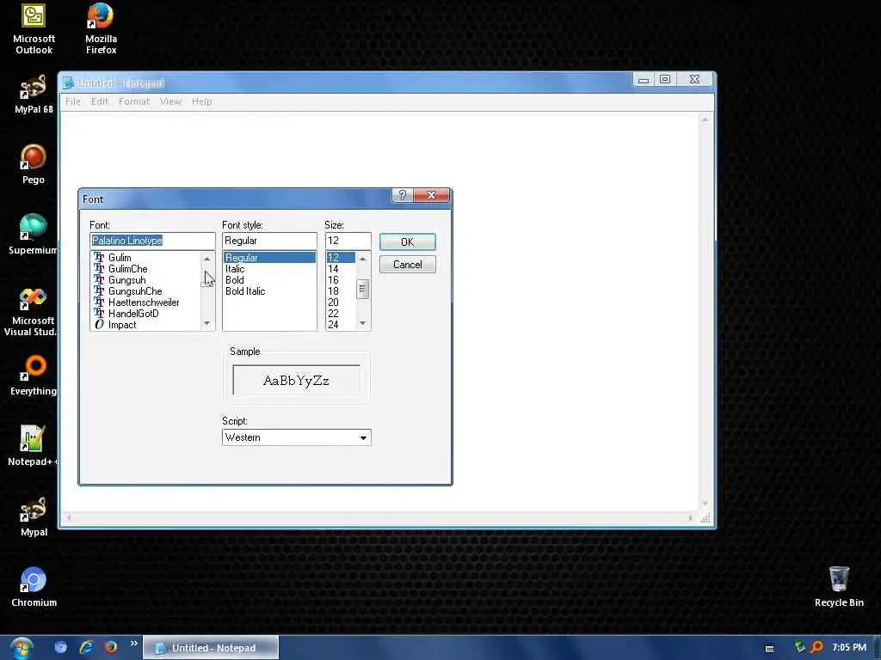Select Bold Italic font style
The height and width of the screenshot is (660, 881).
[x=269, y=291]
